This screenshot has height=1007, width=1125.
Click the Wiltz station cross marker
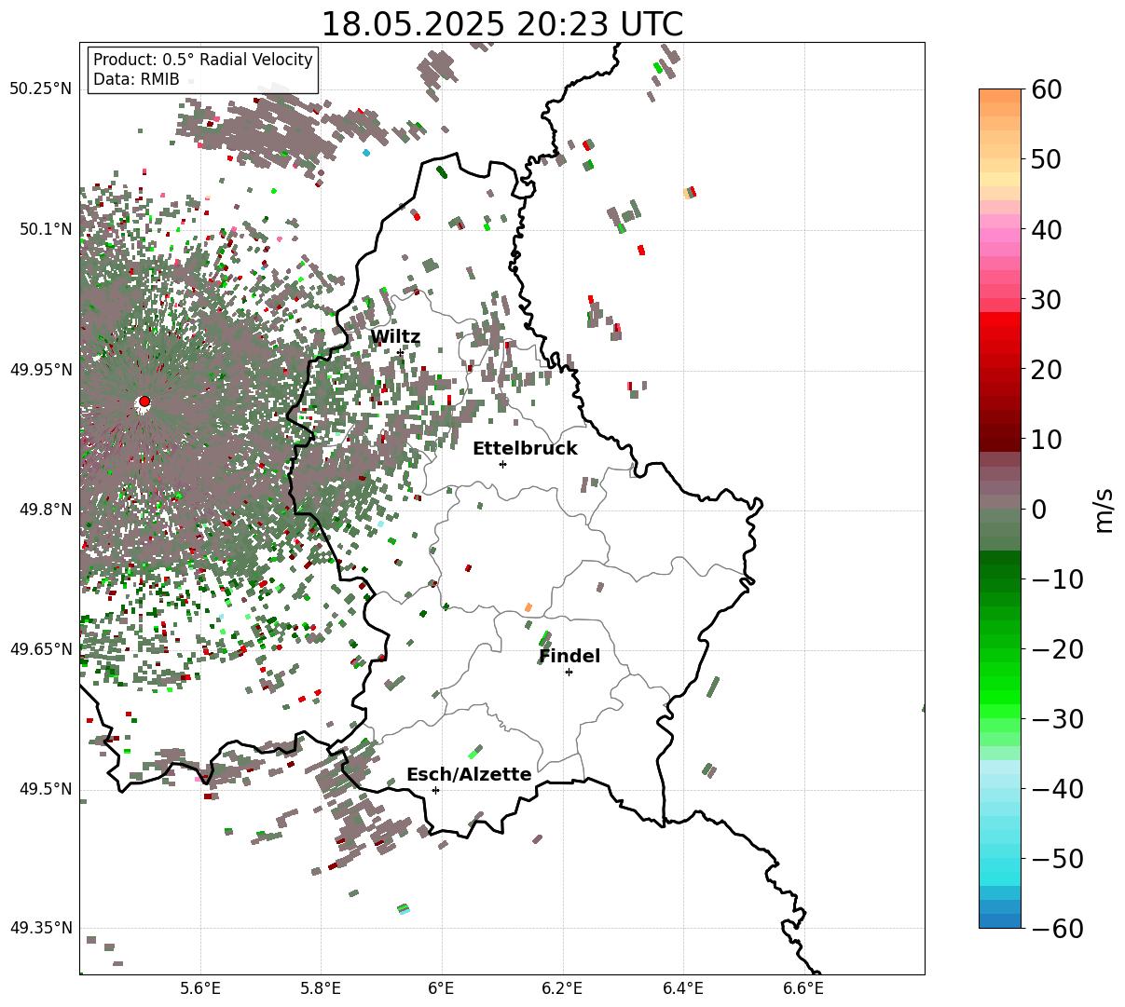(x=401, y=352)
